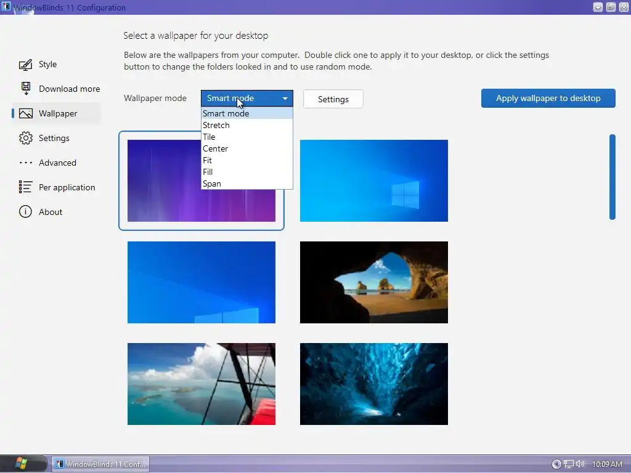The image size is (631, 473).
Task: Click the Download more icon
Action: [26, 89]
